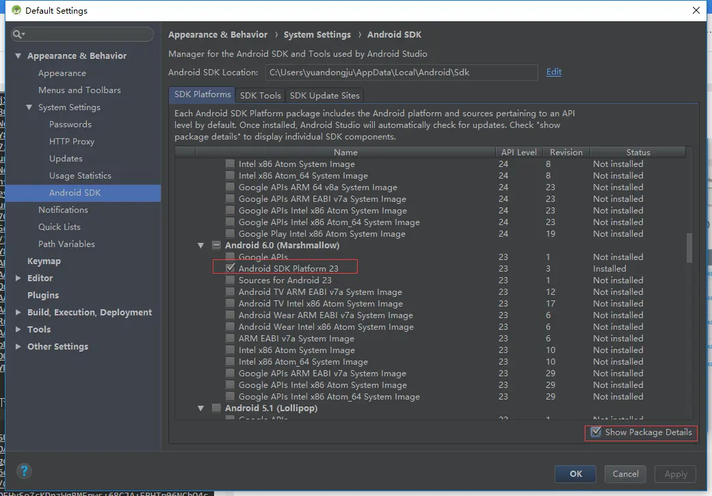The image size is (712, 496).
Task: Click the Installed status of SDK Platform 23
Action: pyautogui.click(x=609, y=268)
